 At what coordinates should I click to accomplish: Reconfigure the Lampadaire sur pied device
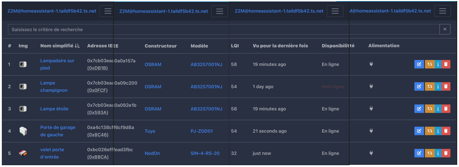coord(429,64)
